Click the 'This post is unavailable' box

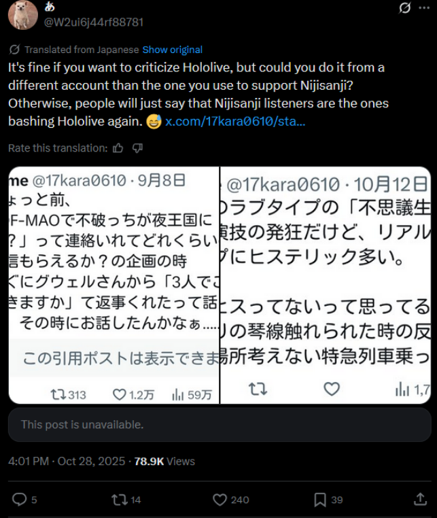point(220,424)
